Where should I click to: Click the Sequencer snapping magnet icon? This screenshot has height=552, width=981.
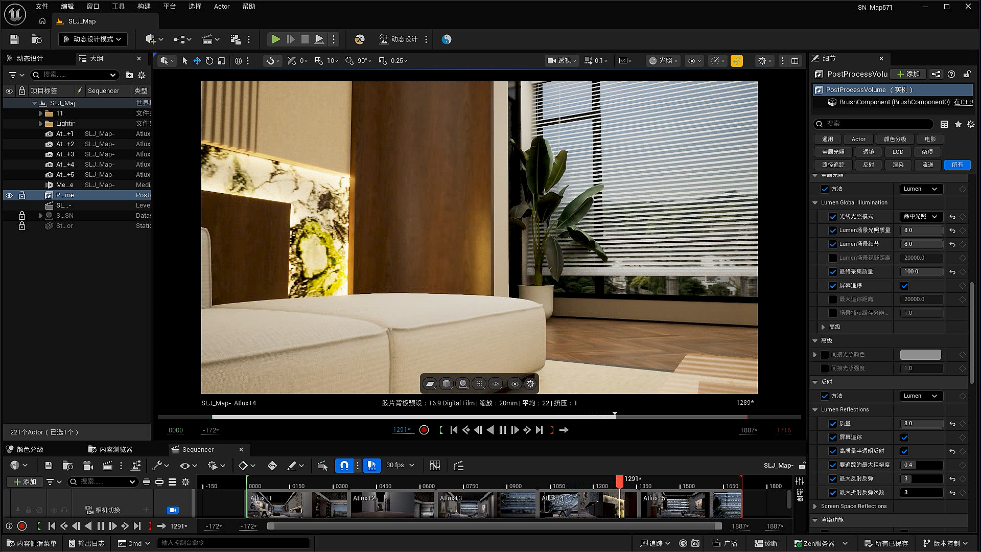coord(344,466)
